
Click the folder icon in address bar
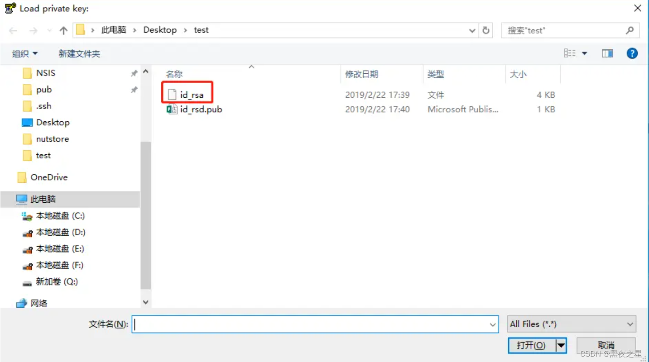81,30
